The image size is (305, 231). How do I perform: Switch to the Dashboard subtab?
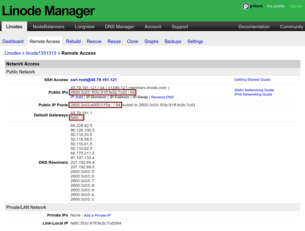[x=13, y=41]
